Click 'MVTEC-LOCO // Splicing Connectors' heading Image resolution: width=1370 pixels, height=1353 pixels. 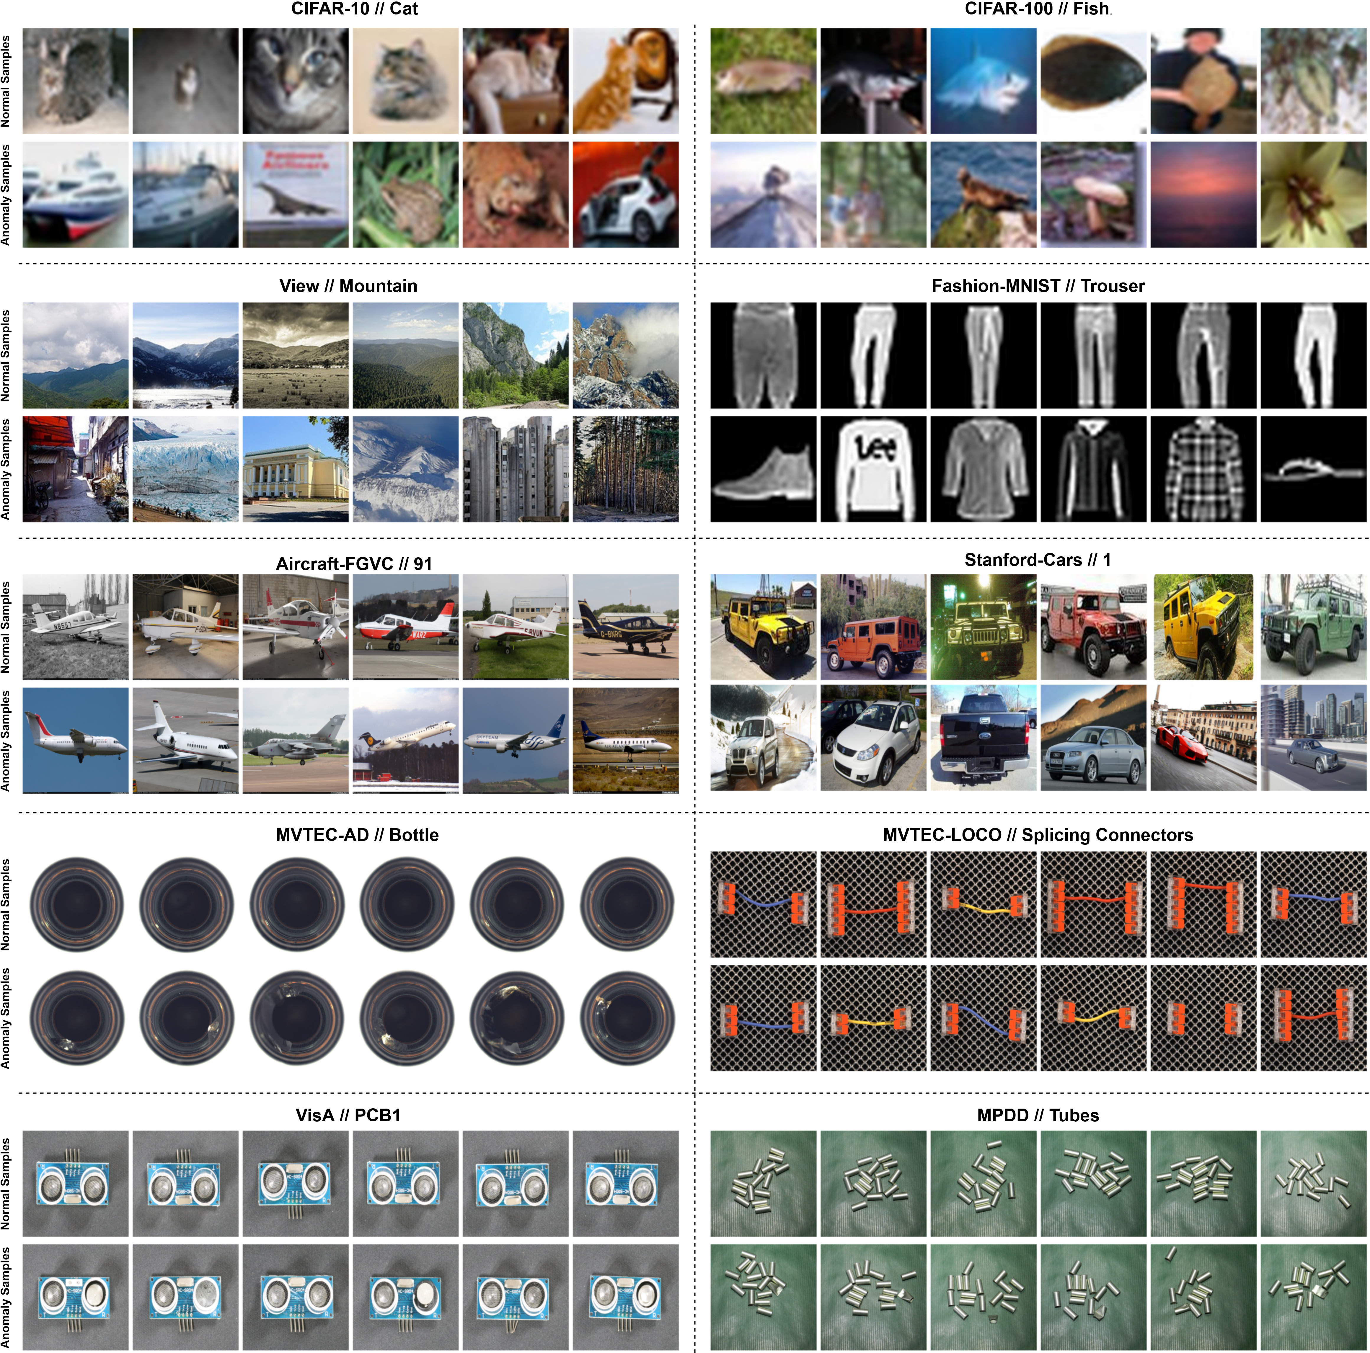(x=1038, y=835)
